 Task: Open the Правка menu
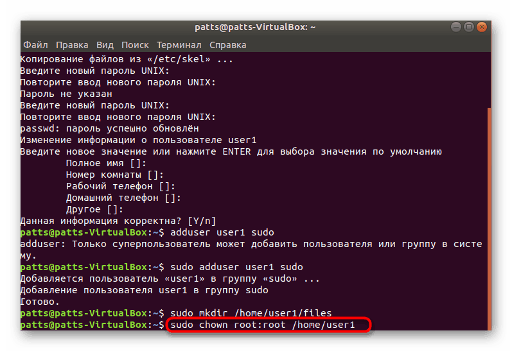click(x=72, y=45)
